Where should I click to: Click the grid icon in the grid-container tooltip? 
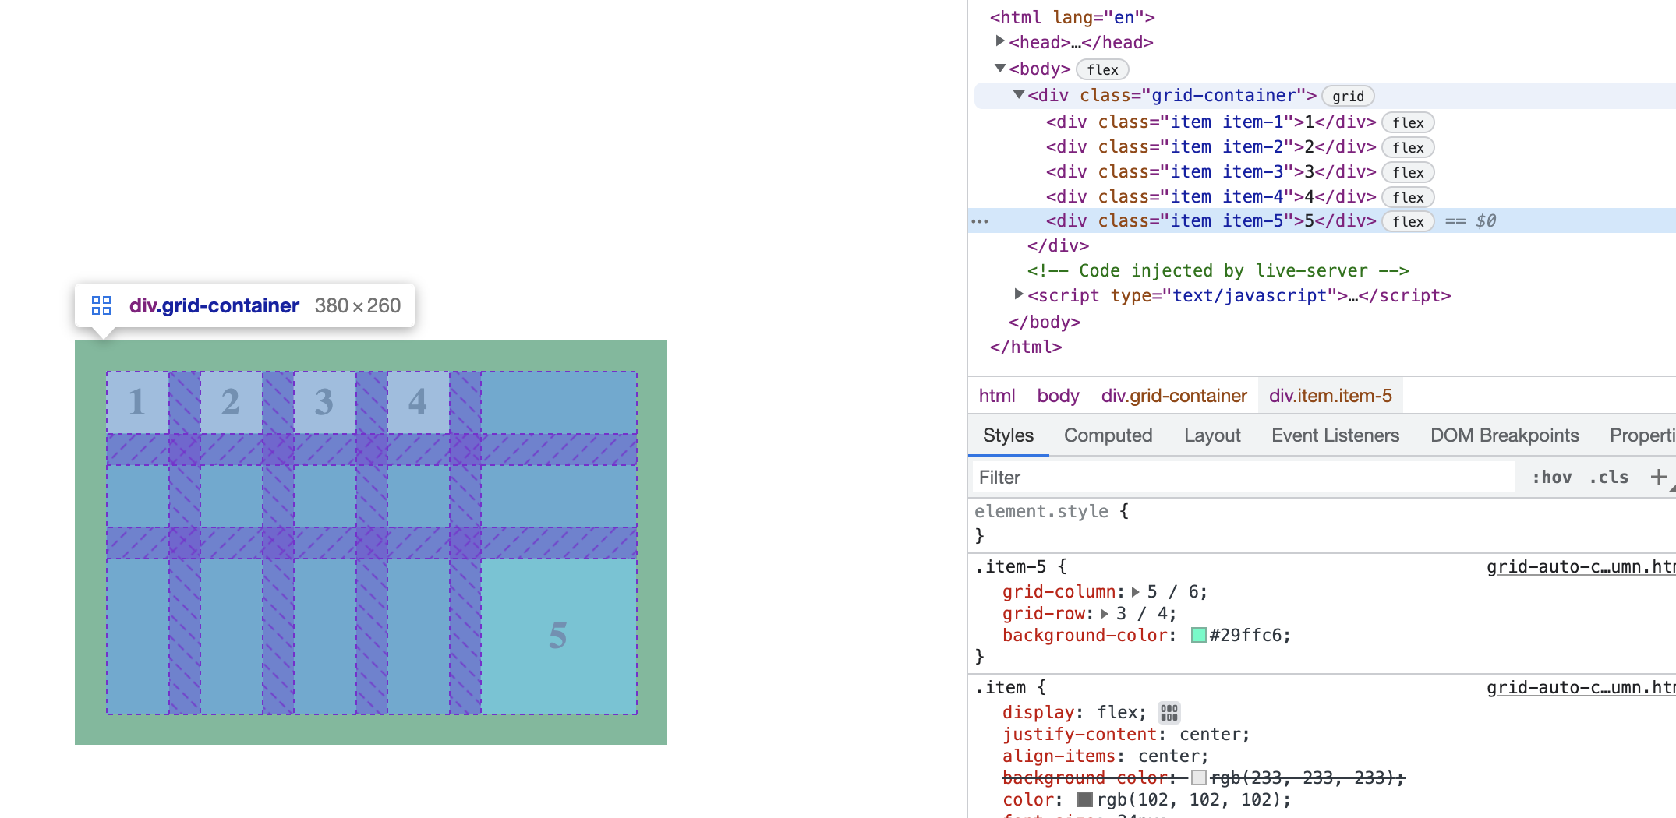[101, 305]
